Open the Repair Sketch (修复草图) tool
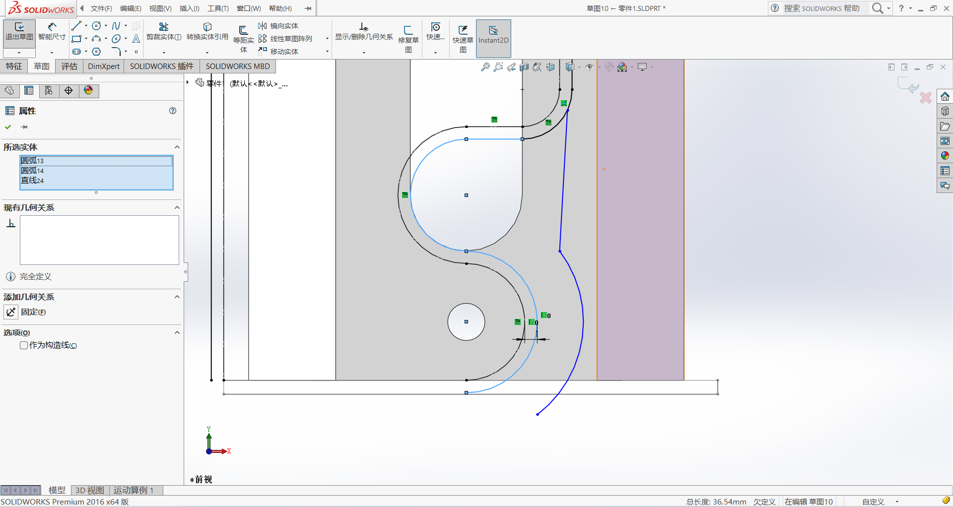 [408, 36]
